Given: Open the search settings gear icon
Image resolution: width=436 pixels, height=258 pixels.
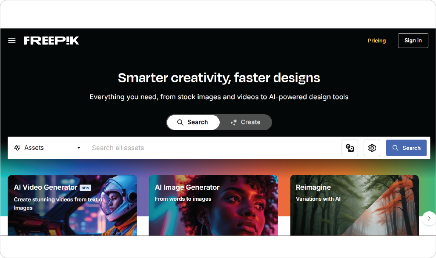Looking at the screenshot, I should pyautogui.click(x=372, y=148).
